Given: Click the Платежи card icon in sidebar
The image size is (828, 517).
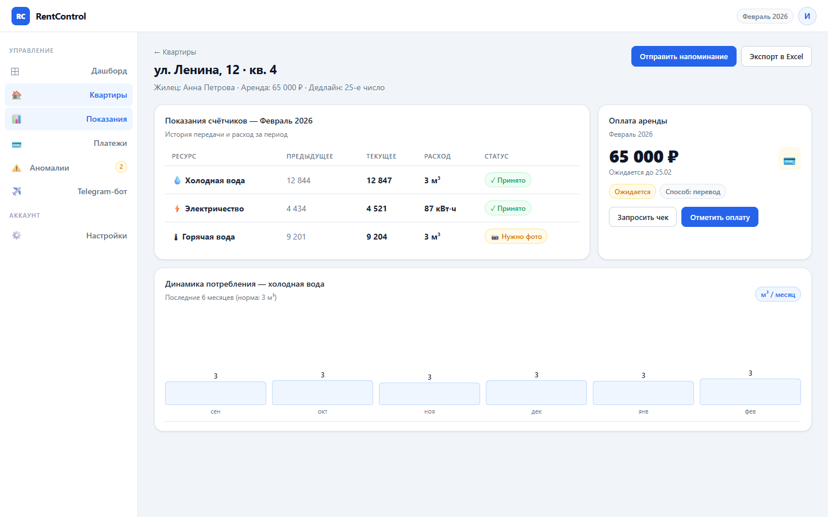Looking at the screenshot, I should [17, 144].
